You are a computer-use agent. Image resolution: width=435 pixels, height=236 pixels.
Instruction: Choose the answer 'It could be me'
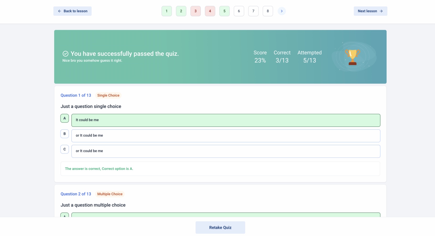[226, 120]
